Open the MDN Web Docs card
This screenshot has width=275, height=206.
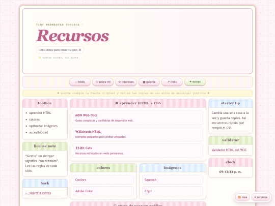tap(138, 117)
